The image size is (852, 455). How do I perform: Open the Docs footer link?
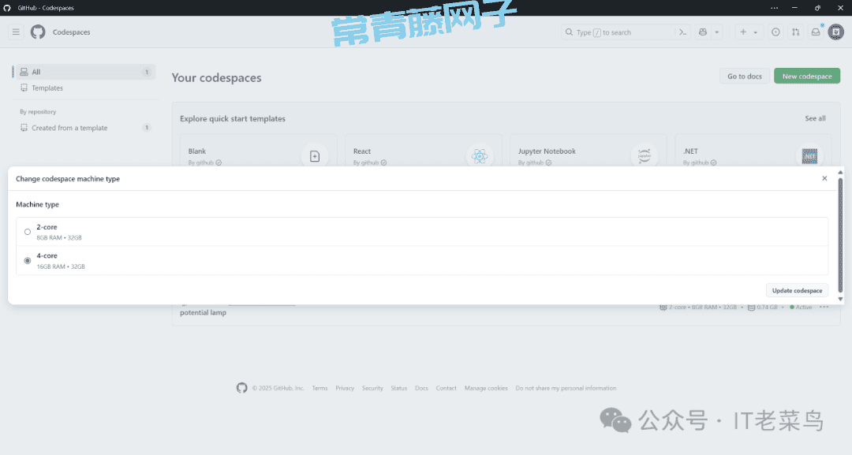coord(421,388)
